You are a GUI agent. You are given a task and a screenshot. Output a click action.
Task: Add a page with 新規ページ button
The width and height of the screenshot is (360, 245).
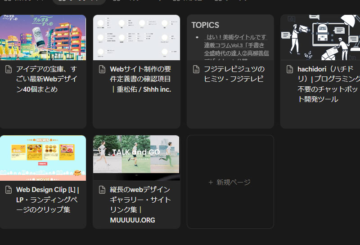click(230, 182)
